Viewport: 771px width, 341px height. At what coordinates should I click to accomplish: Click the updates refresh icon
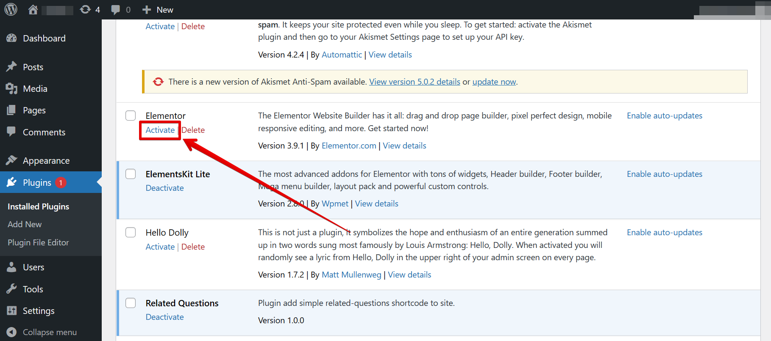85,9
